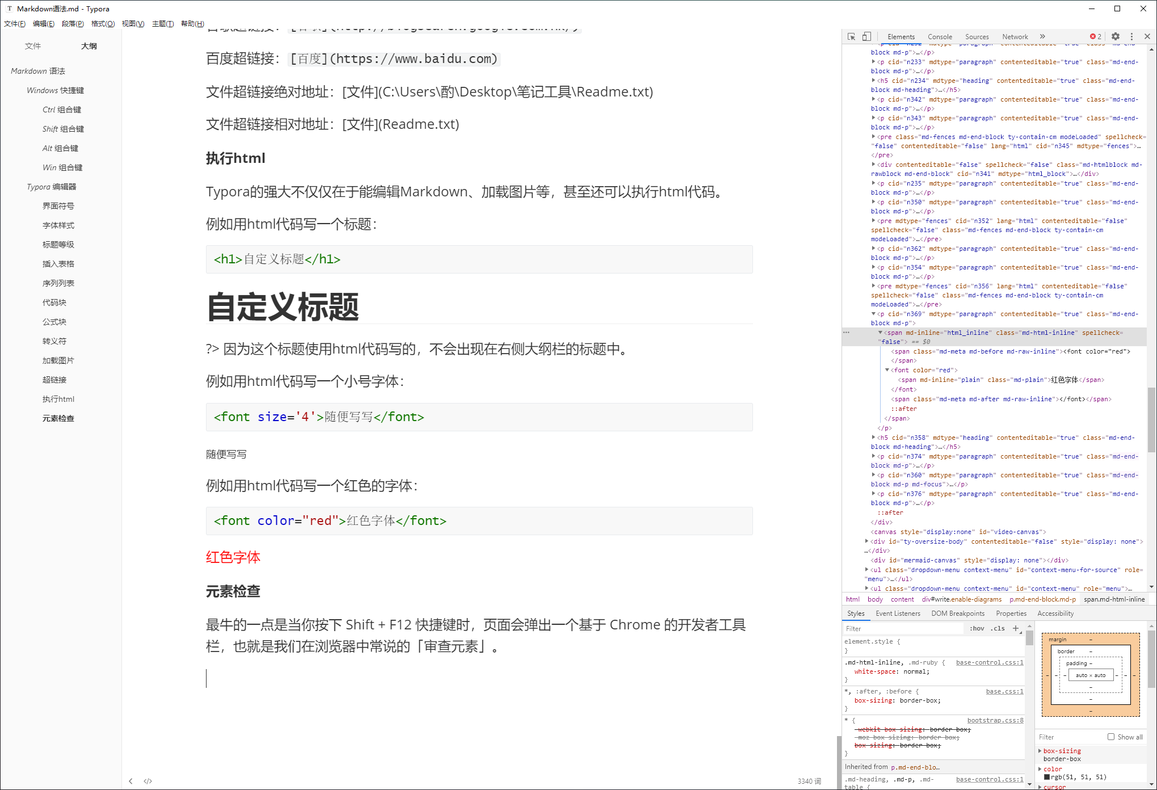Collapse the span md-inline html_inline node
The width and height of the screenshot is (1157, 790).
(881, 333)
